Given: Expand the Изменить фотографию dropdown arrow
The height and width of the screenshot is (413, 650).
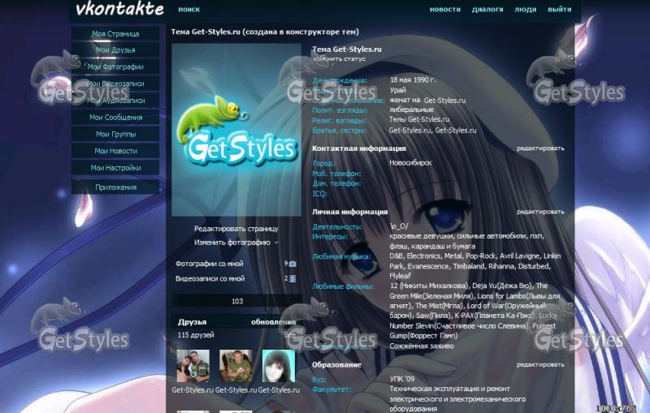Looking at the screenshot, I should pyautogui.click(x=276, y=243).
